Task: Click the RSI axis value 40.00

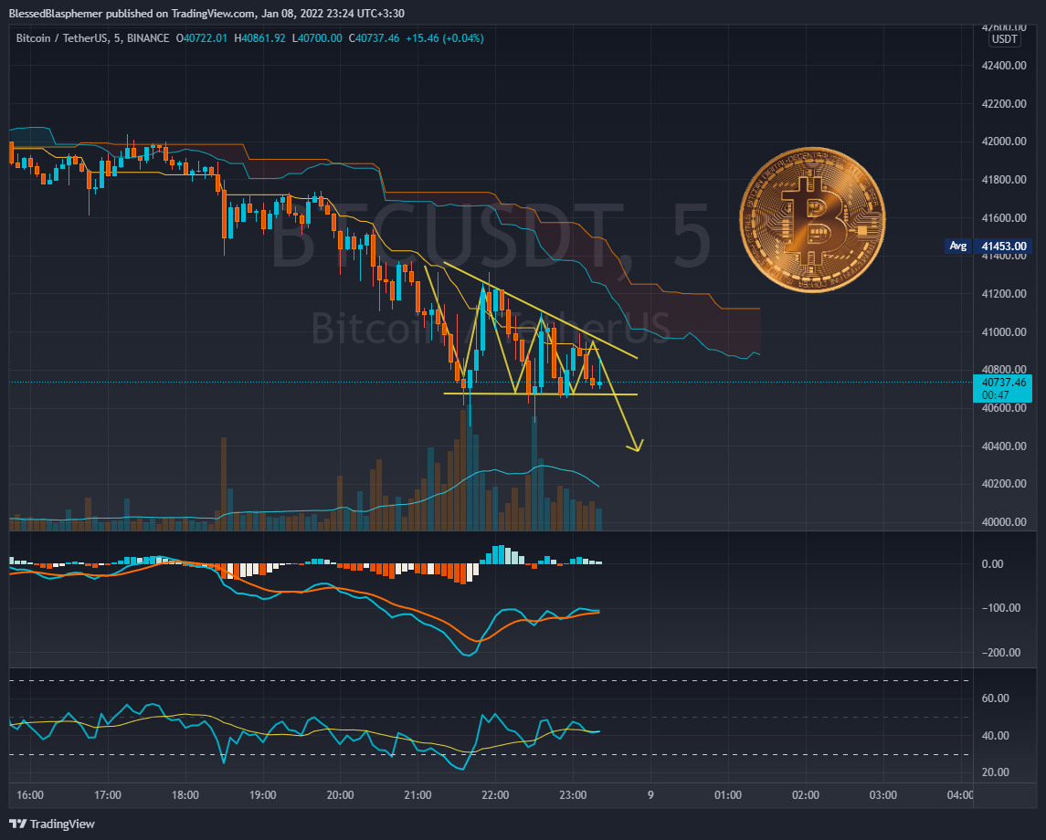Action: [x=996, y=736]
